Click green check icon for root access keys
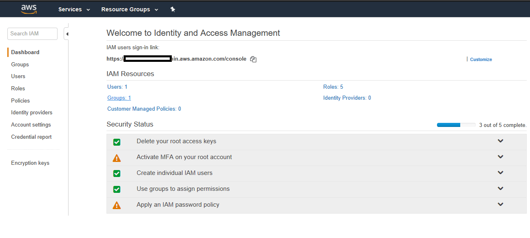This screenshot has height=238, width=530. 117,142
